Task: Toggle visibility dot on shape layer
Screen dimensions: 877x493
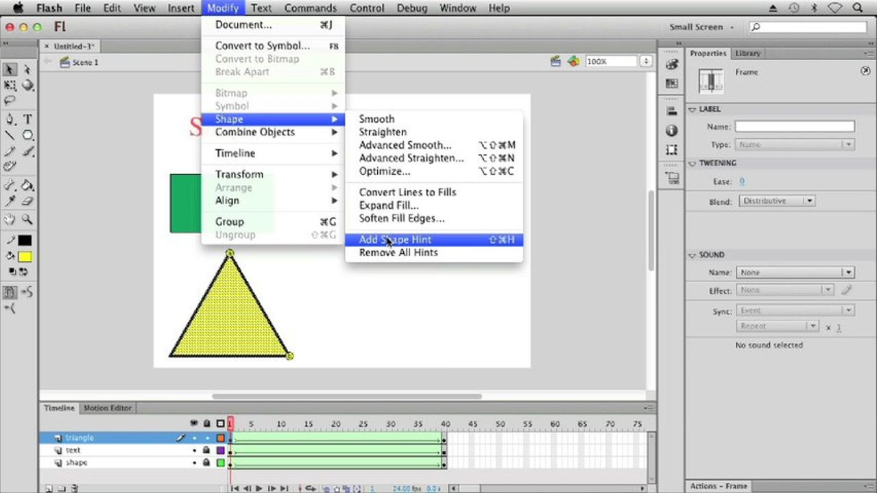Action: coord(194,463)
